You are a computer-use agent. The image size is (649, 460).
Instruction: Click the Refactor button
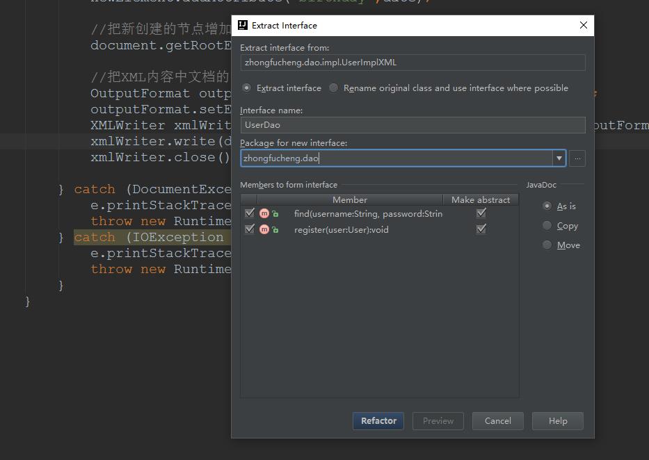378,420
